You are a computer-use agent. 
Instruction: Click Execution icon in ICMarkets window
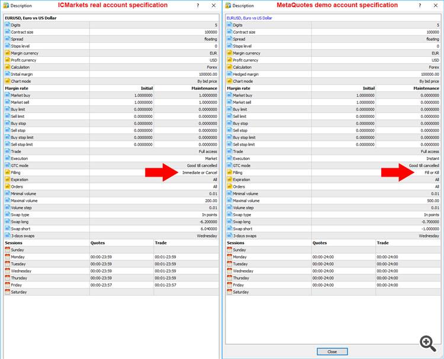coord(7,158)
